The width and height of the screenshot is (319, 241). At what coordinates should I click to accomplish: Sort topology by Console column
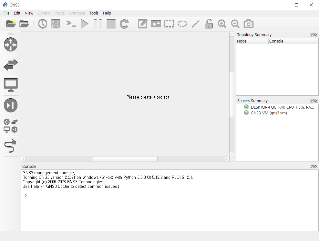293,41
